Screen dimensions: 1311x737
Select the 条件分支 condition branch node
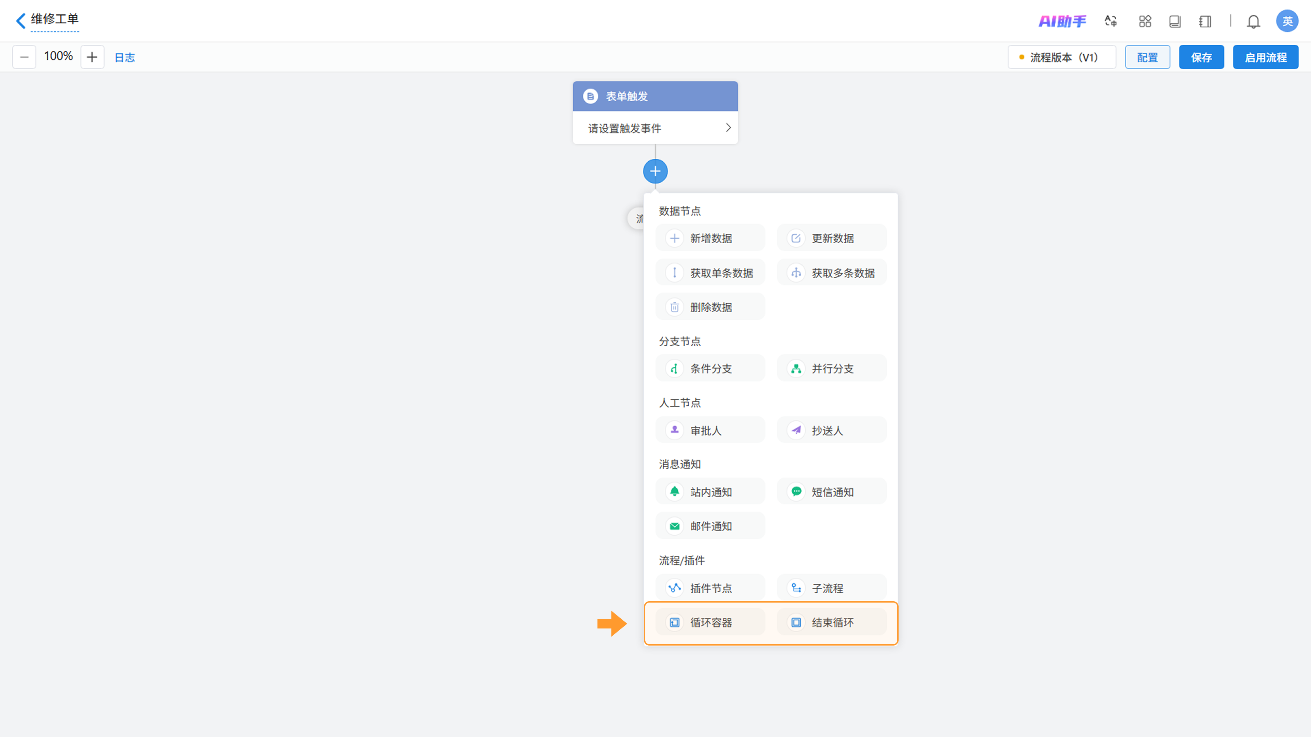coord(710,368)
